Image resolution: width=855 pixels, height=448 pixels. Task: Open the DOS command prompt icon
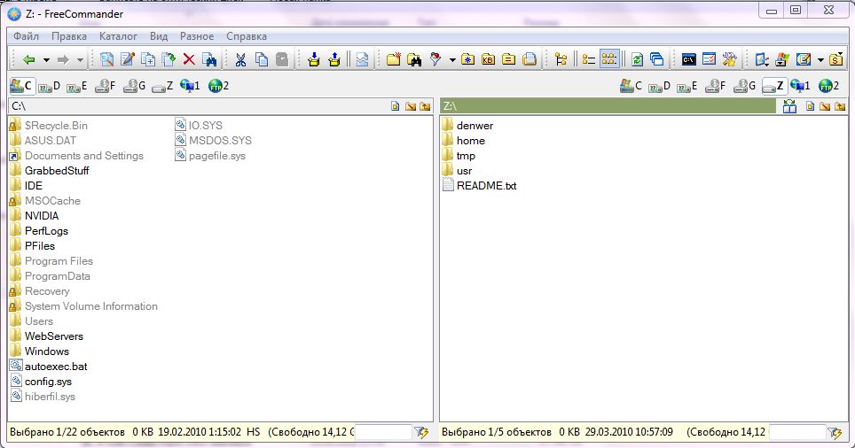coord(687,59)
